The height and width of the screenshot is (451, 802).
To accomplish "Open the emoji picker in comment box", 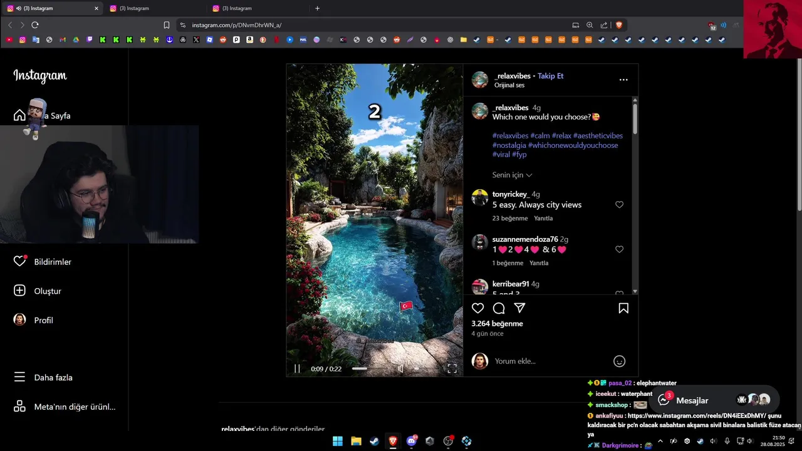I will click(x=619, y=361).
